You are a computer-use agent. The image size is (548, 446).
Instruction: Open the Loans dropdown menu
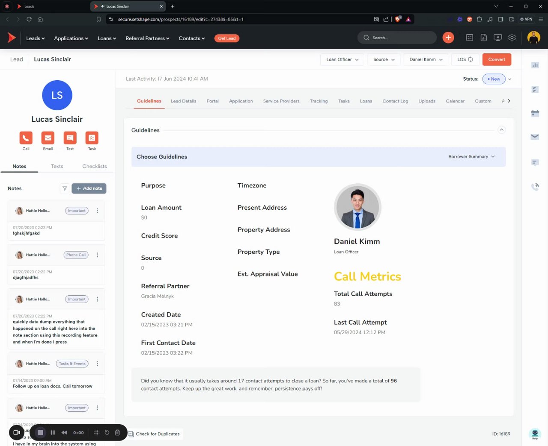pyautogui.click(x=107, y=38)
